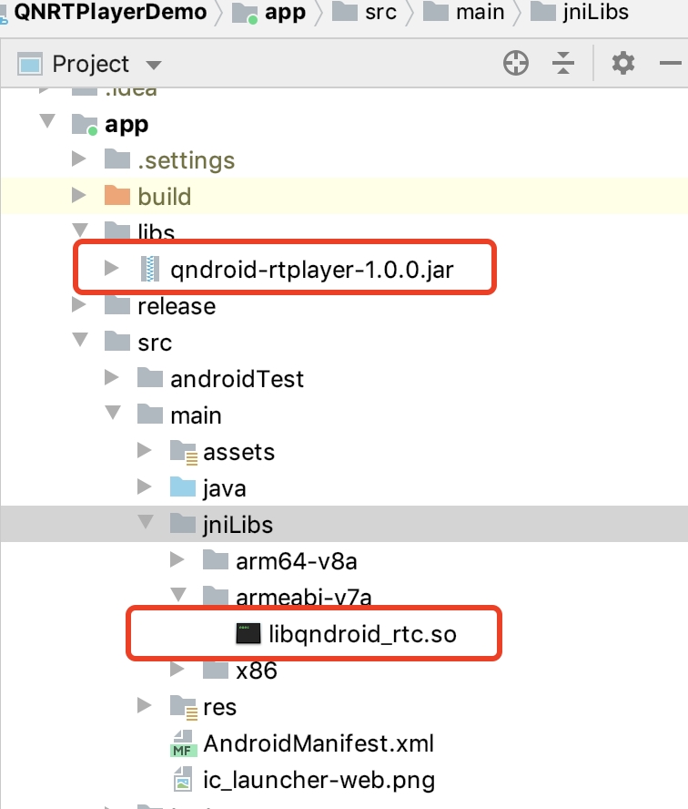Click the src breadcrumb in navigation bar
Screen dimensions: 688x809
(371, 12)
